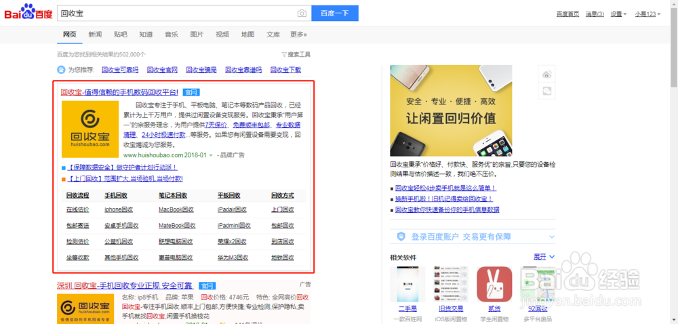Open the 设置 dropdown
This screenshot has width=678, height=324.
pyautogui.click(x=618, y=14)
